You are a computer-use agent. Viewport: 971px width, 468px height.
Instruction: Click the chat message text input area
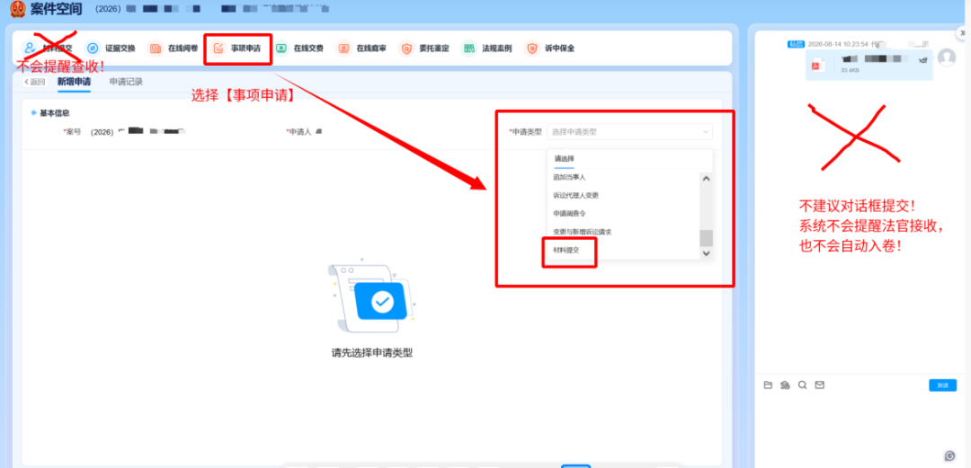(858, 428)
